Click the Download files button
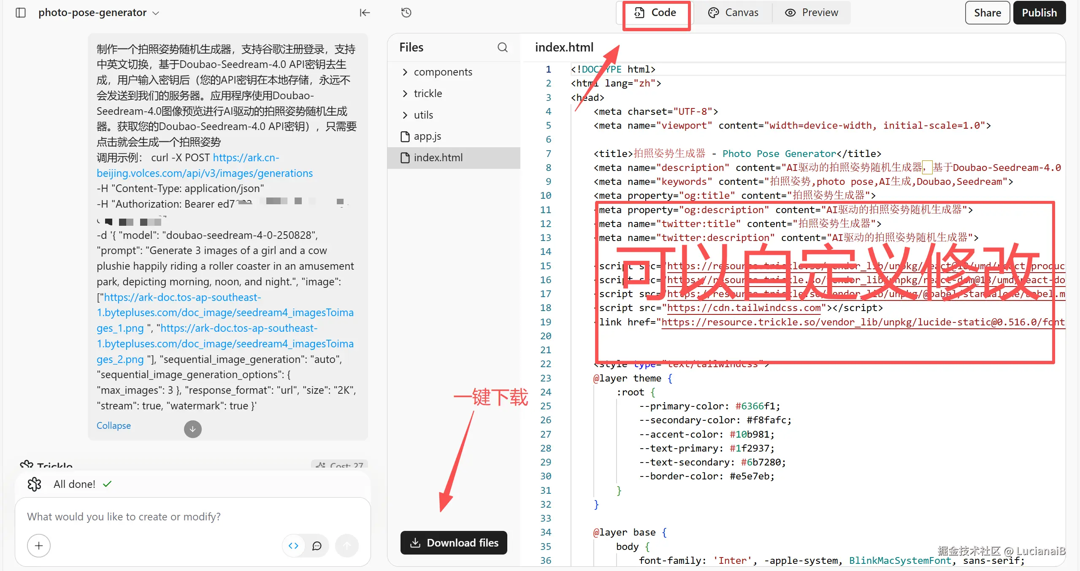The height and width of the screenshot is (571, 1080). coord(454,543)
